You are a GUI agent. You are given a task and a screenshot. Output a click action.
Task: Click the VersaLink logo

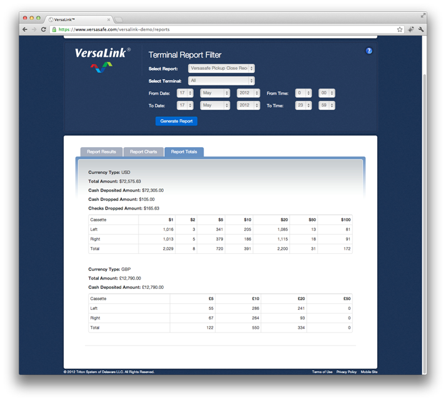pos(102,59)
